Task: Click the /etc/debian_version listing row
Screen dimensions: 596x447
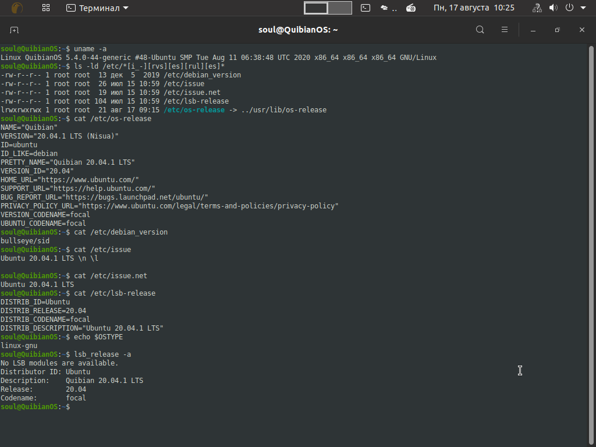Action: [120, 75]
